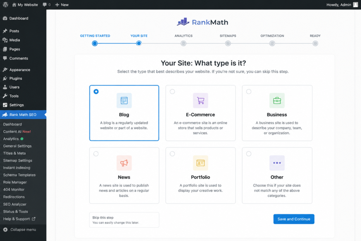The width and height of the screenshot is (361, 241).
Task: Click the News megaphone icon
Action: 124,163
